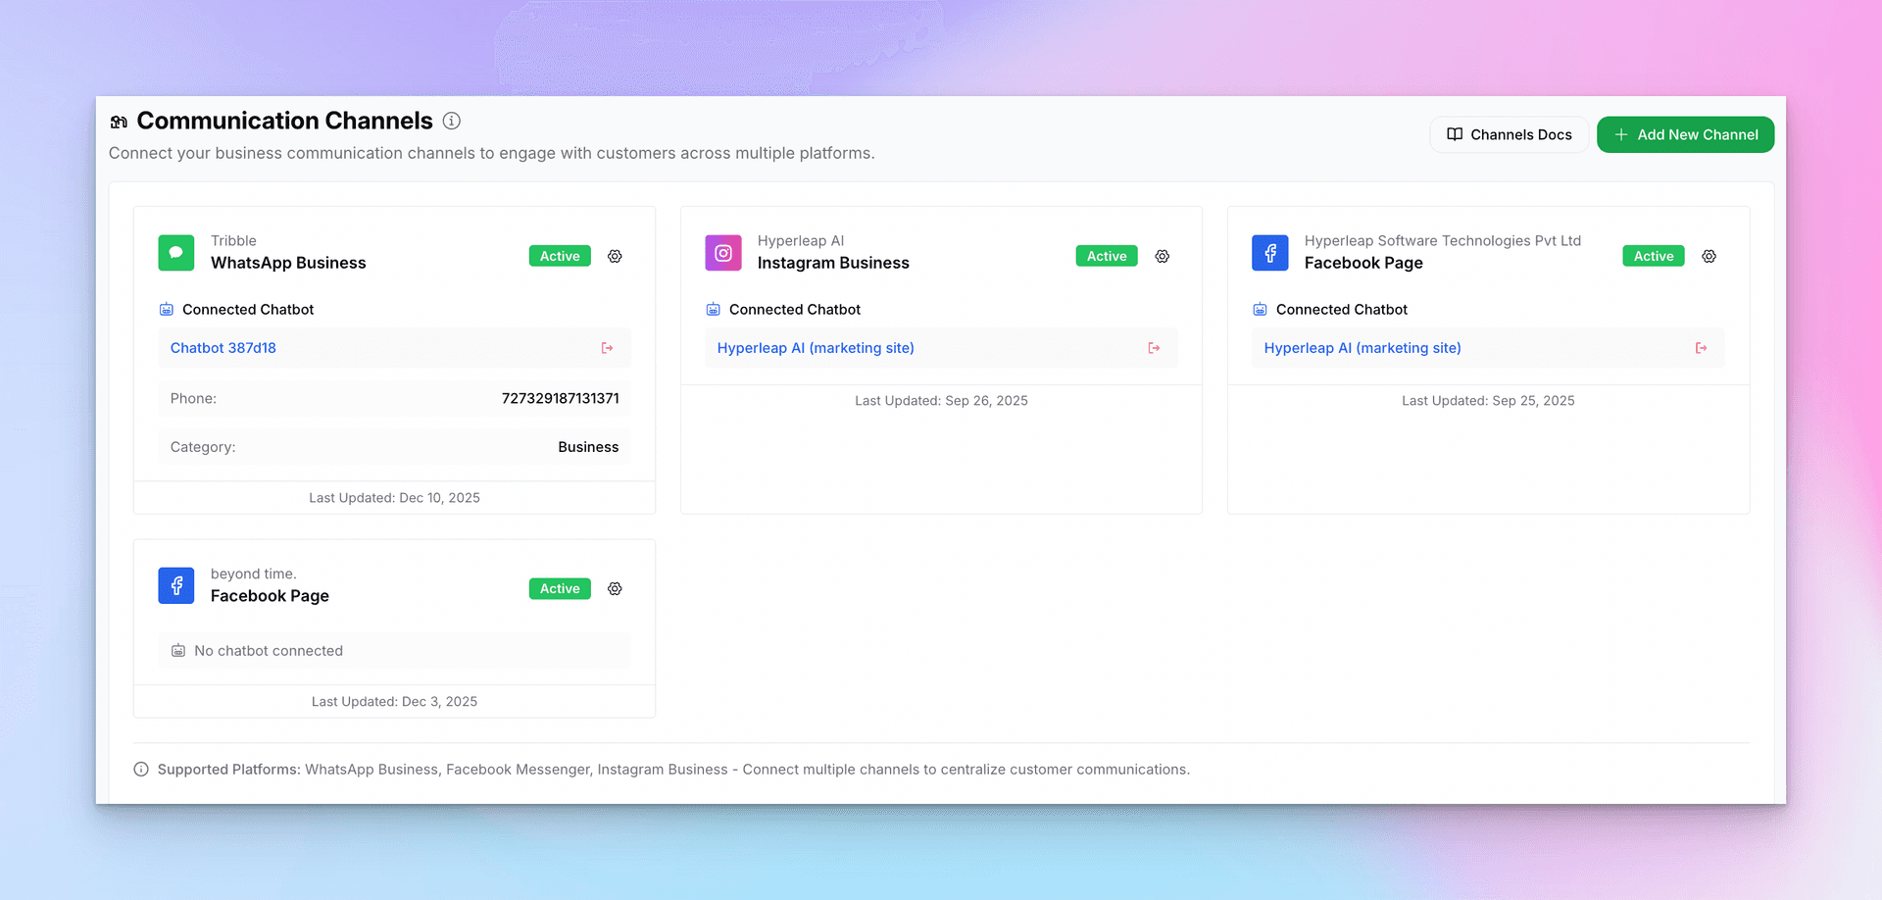This screenshot has width=1882, height=900.
Task: Open Hyperleap AI (marketing site) link under Facebook Page
Action: click(1362, 348)
